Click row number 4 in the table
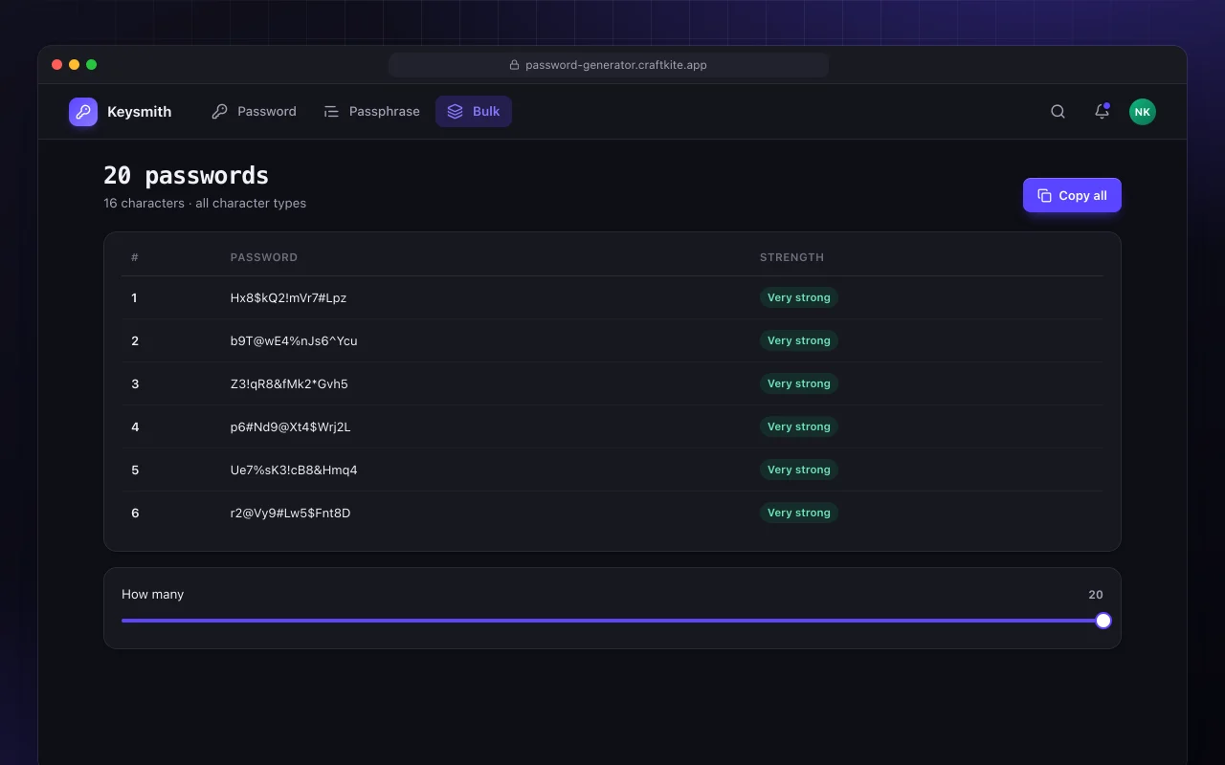The image size is (1225, 765). click(x=135, y=426)
